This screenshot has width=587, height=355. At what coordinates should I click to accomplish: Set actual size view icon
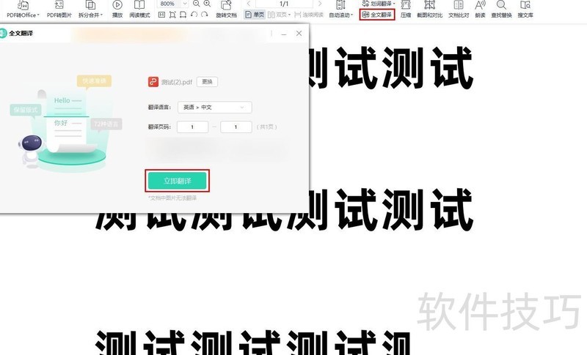click(x=161, y=15)
